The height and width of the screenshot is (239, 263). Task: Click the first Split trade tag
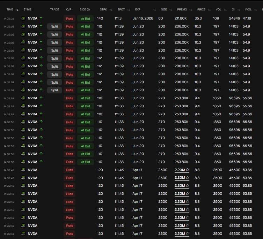point(54,26)
